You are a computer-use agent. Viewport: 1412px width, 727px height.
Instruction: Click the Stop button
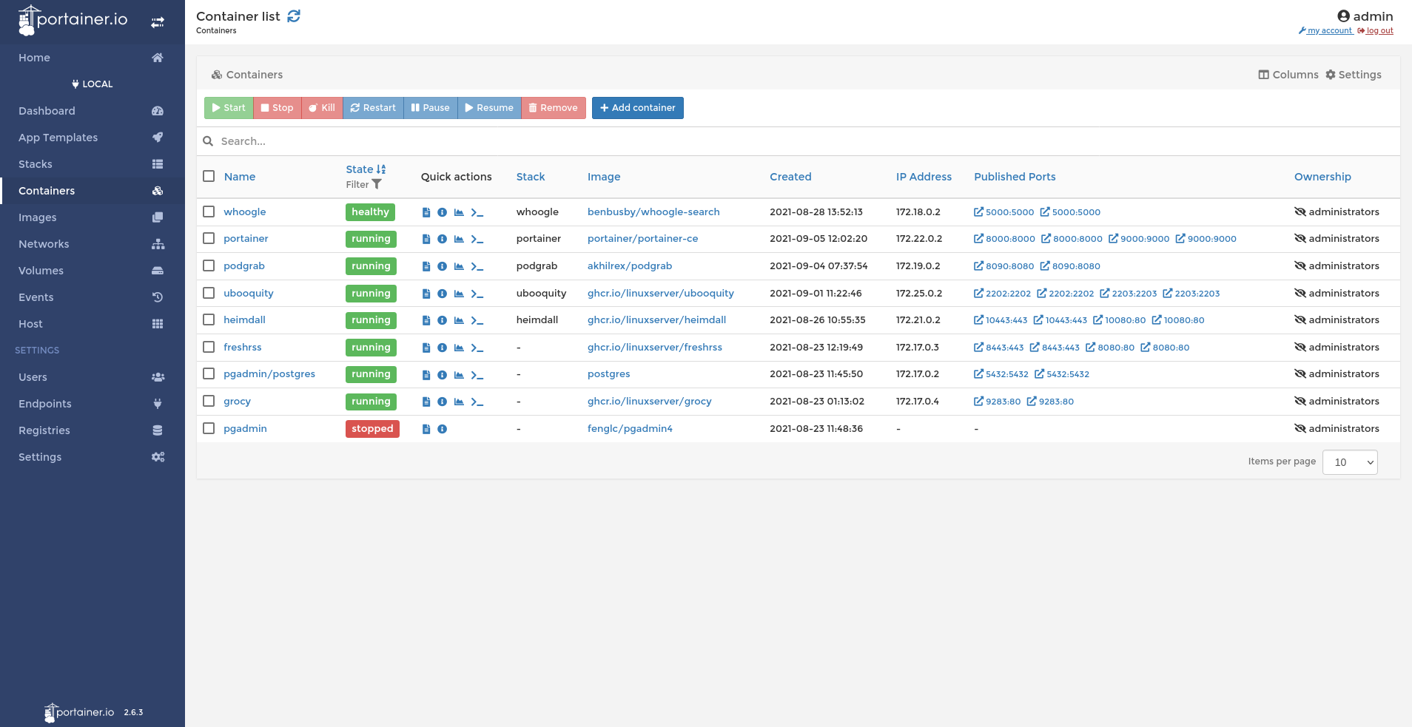(x=278, y=108)
